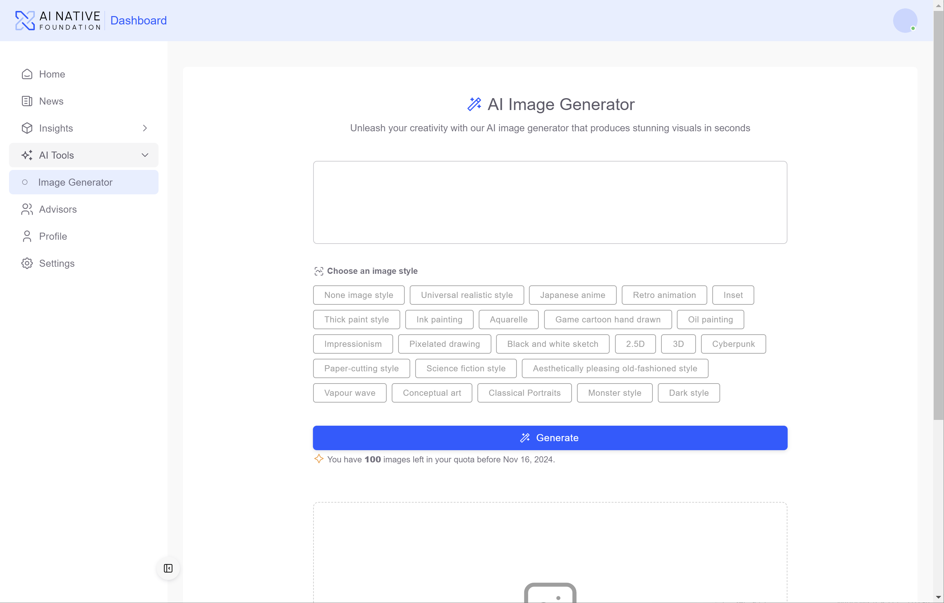Click the AI Native Foundation logo
The width and height of the screenshot is (944, 603).
(x=58, y=20)
